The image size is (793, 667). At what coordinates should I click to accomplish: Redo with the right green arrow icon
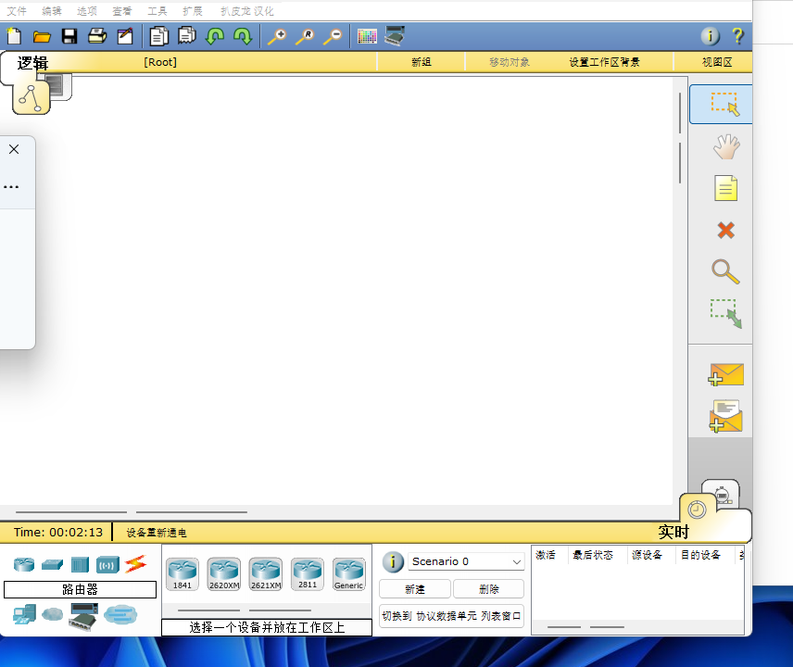243,36
